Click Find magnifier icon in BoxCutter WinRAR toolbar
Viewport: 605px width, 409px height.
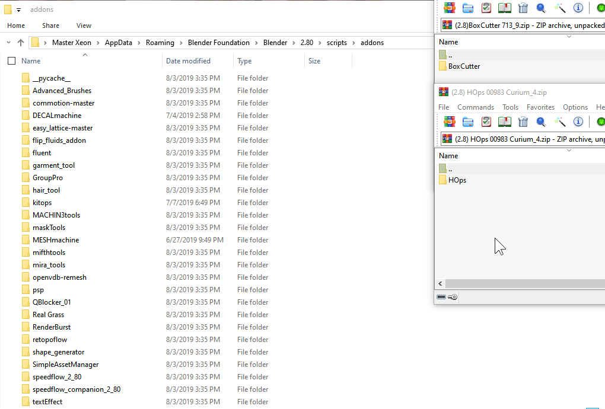pos(541,8)
